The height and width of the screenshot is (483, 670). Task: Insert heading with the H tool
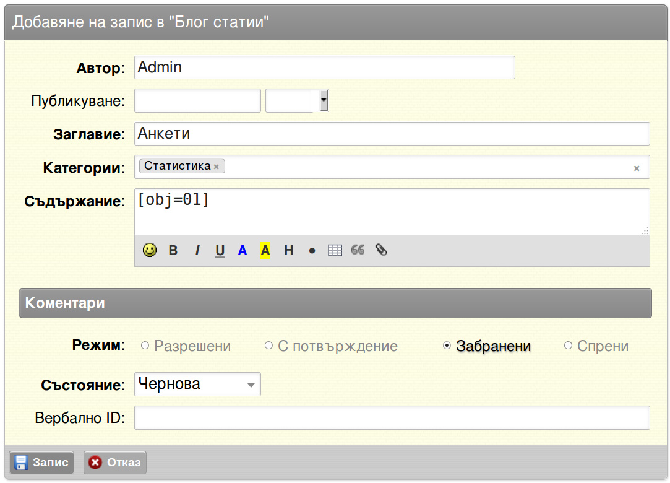(x=289, y=250)
